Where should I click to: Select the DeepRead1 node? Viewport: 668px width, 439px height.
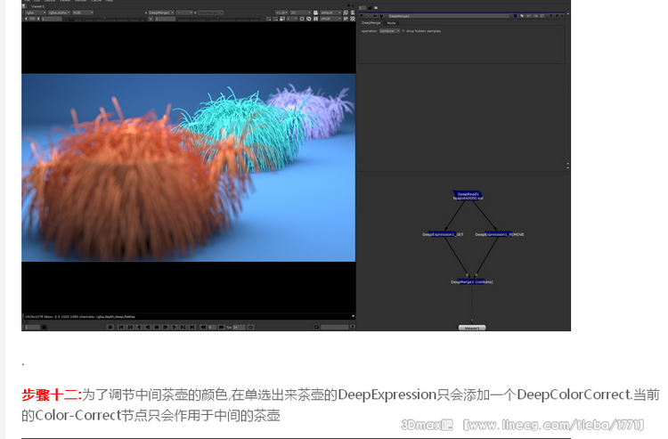(468, 196)
